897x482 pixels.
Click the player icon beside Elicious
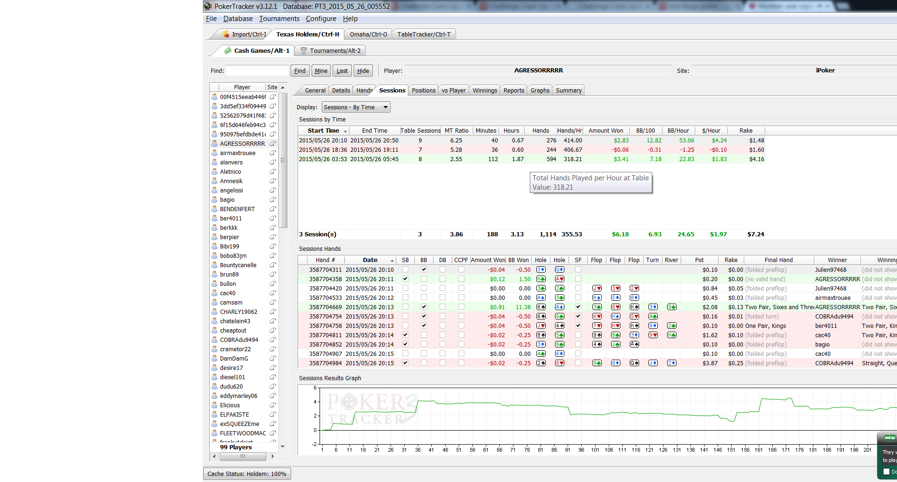[x=214, y=405]
